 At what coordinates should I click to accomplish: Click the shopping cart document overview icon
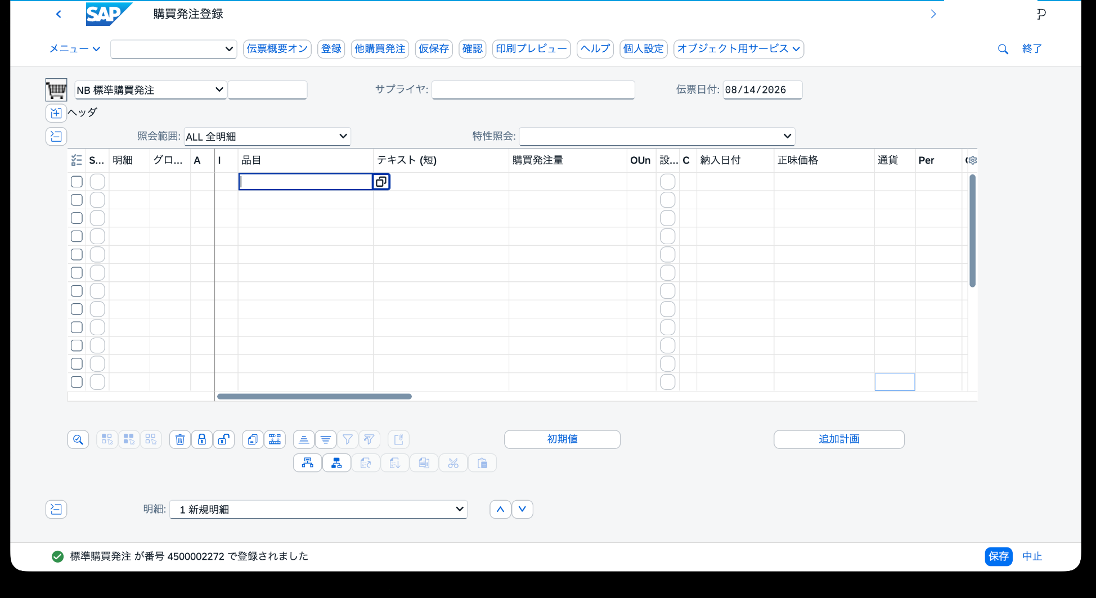[56, 89]
